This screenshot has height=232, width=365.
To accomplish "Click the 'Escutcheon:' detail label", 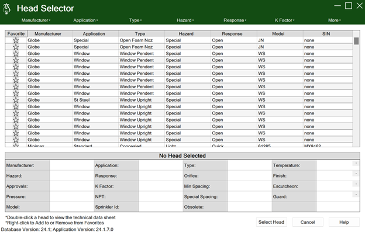I will coord(285,186).
